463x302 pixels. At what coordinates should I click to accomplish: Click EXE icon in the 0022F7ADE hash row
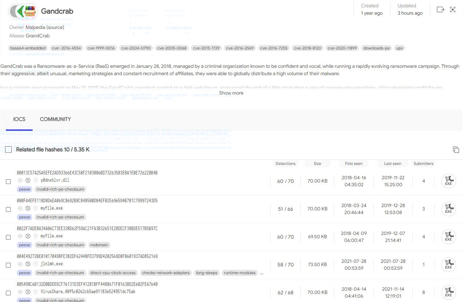click(x=448, y=237)
